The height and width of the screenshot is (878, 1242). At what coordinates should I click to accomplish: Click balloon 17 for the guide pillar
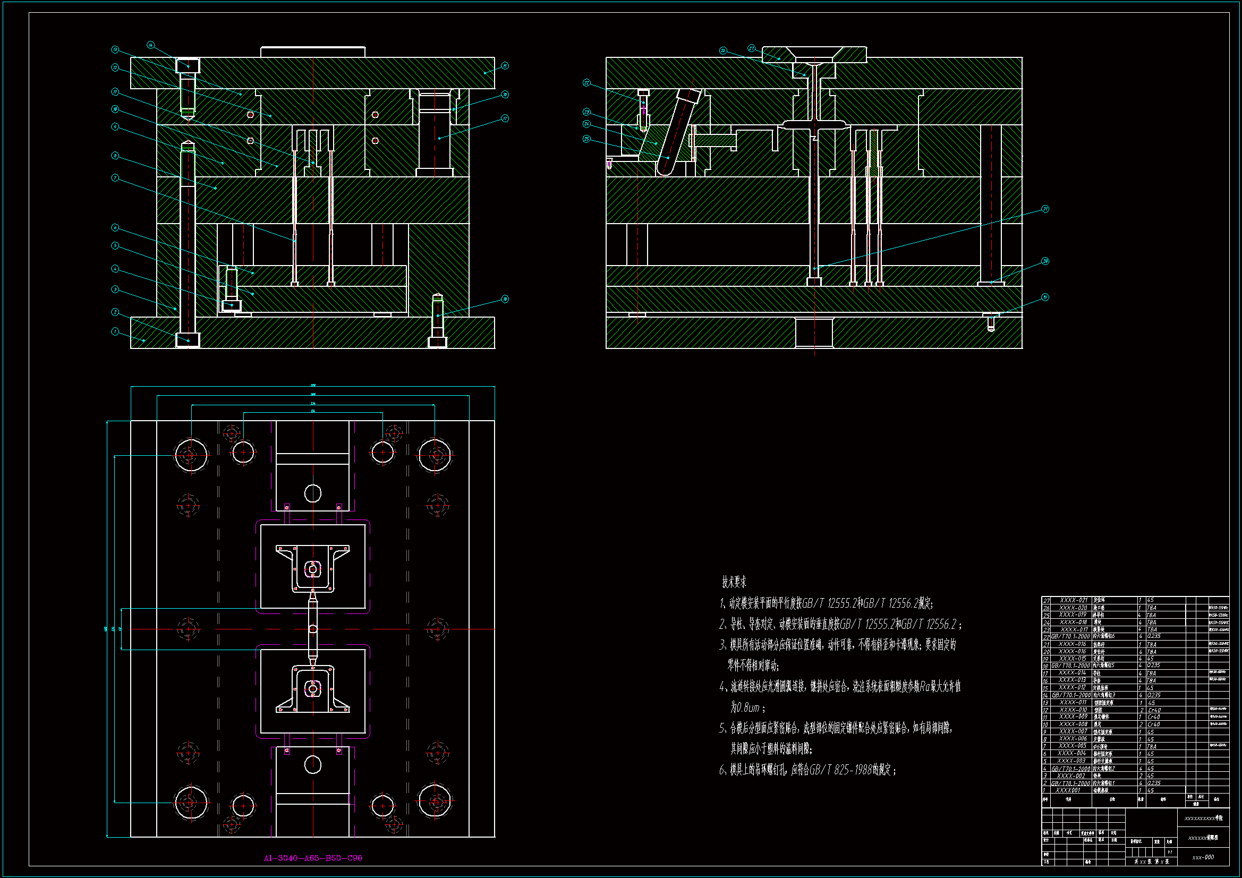click(x=505, y=118)
